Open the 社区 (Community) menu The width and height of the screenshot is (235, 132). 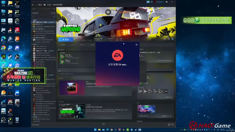pyautogui.click(x=49, y=5)
